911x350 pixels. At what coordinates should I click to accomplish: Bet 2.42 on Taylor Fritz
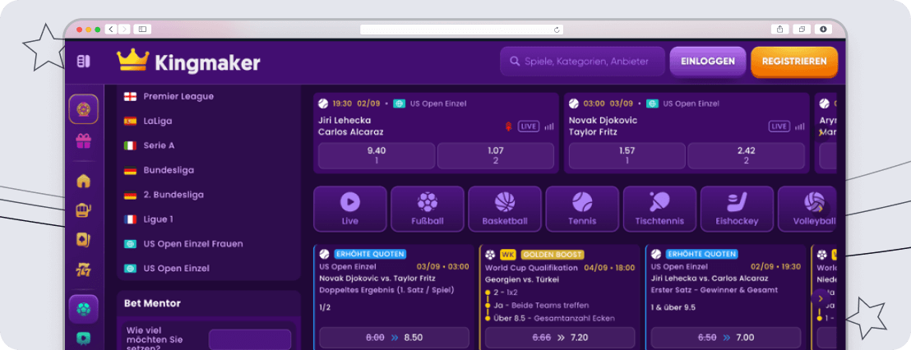pyautogui.click(x=746, y=155)
